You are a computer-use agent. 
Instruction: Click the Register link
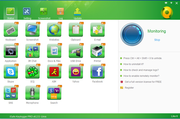coord(129,88)
